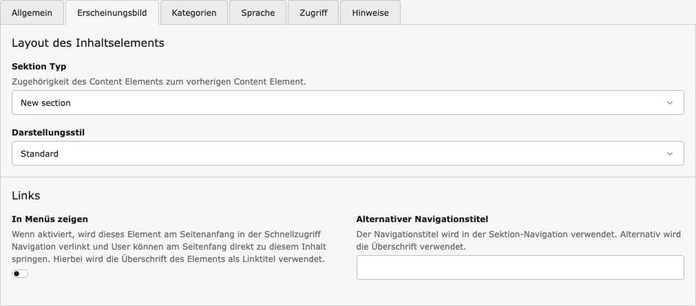Click the Zugehörigkeit des Content Elements description

[159, 81]
